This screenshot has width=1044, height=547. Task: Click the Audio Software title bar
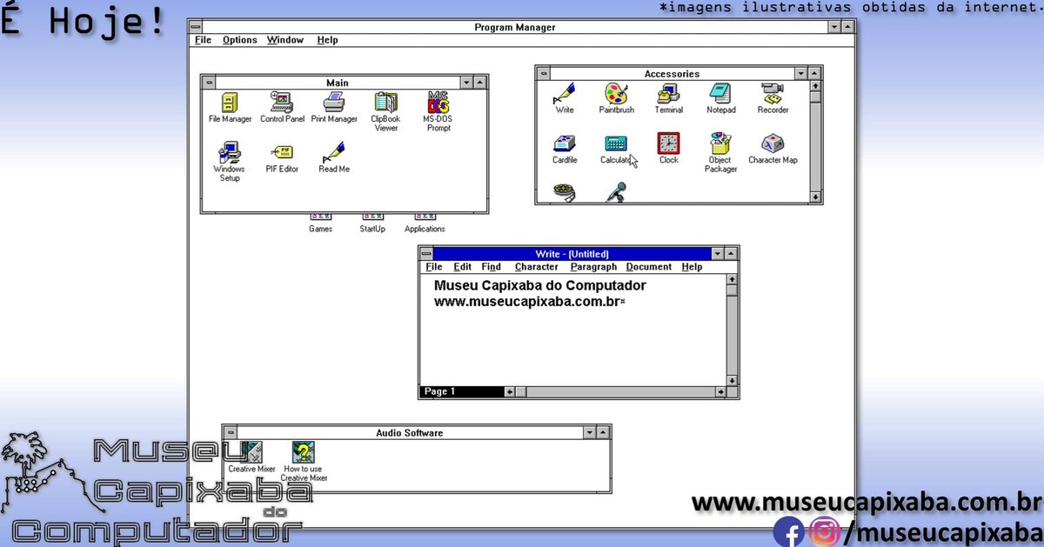pyautogui.click(x=410, y=432)
